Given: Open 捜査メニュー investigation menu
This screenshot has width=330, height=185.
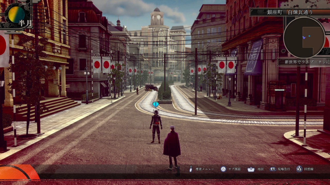Looking at the screenshot, I should point(205,169).
